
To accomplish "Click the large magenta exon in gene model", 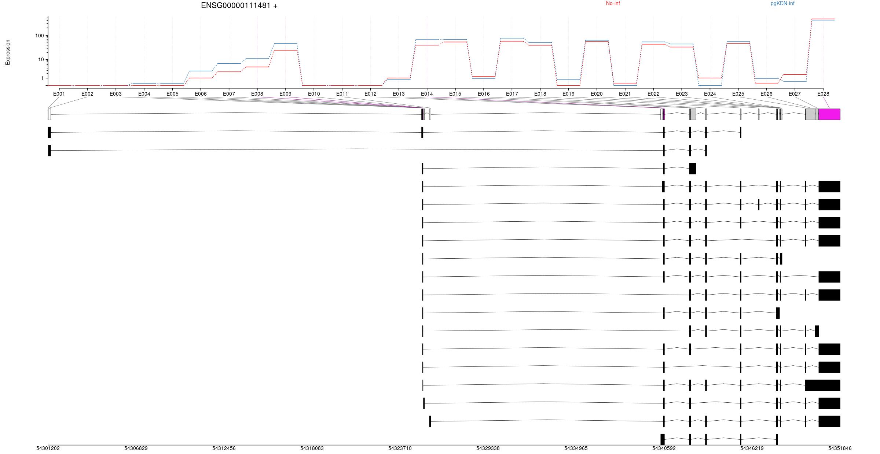I will (x=829, y=114).
